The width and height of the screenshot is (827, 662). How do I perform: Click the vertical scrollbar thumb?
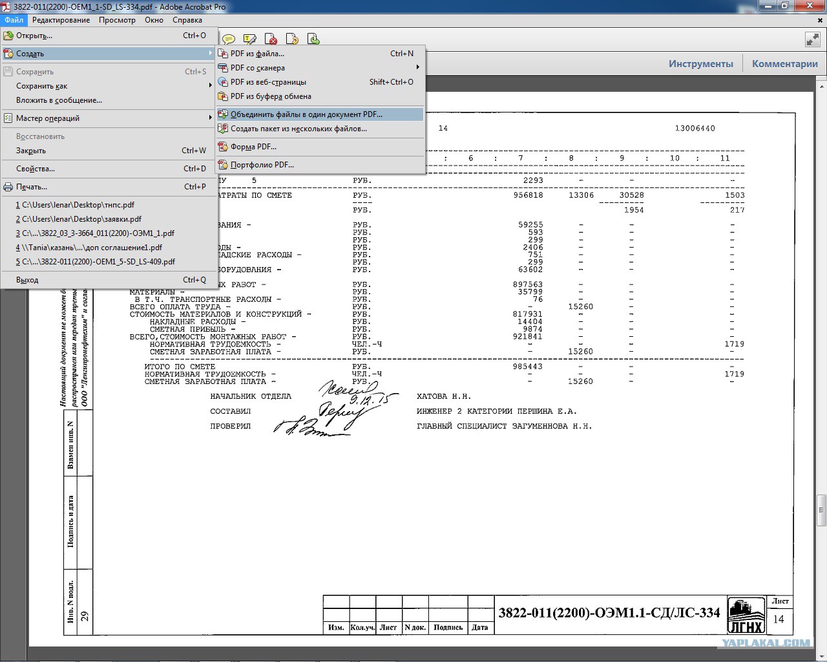(x=821, y=511)
